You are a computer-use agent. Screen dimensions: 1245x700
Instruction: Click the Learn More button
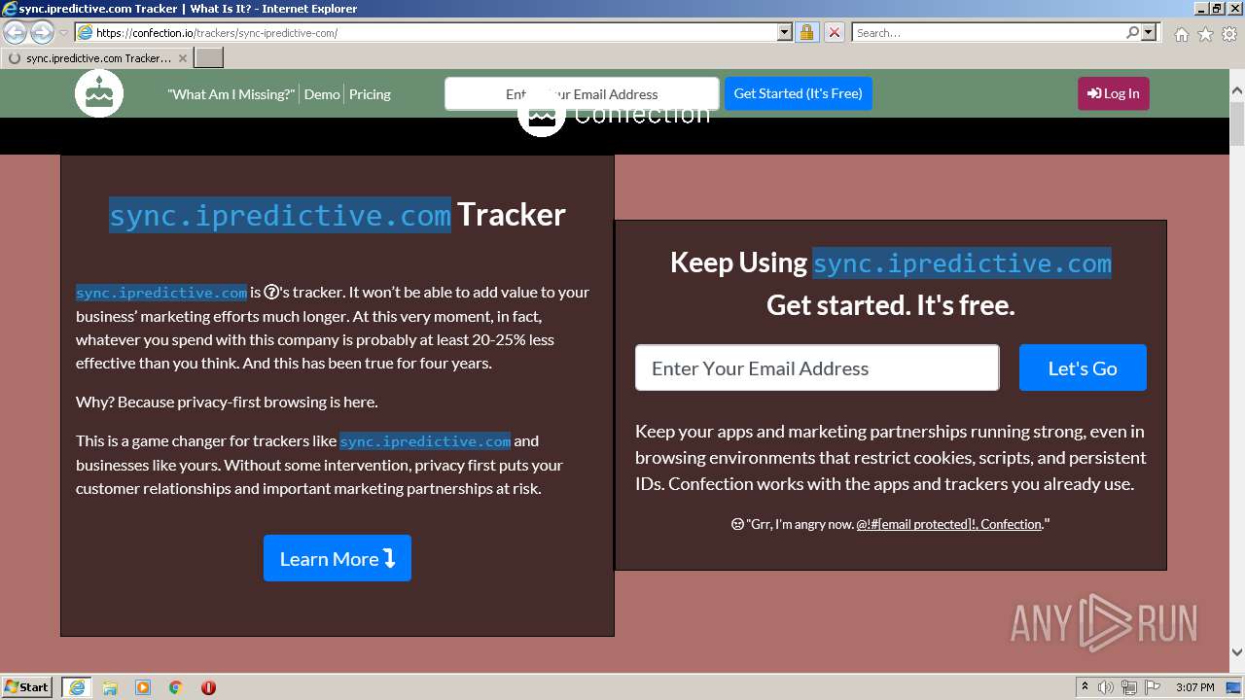[338, 558]
